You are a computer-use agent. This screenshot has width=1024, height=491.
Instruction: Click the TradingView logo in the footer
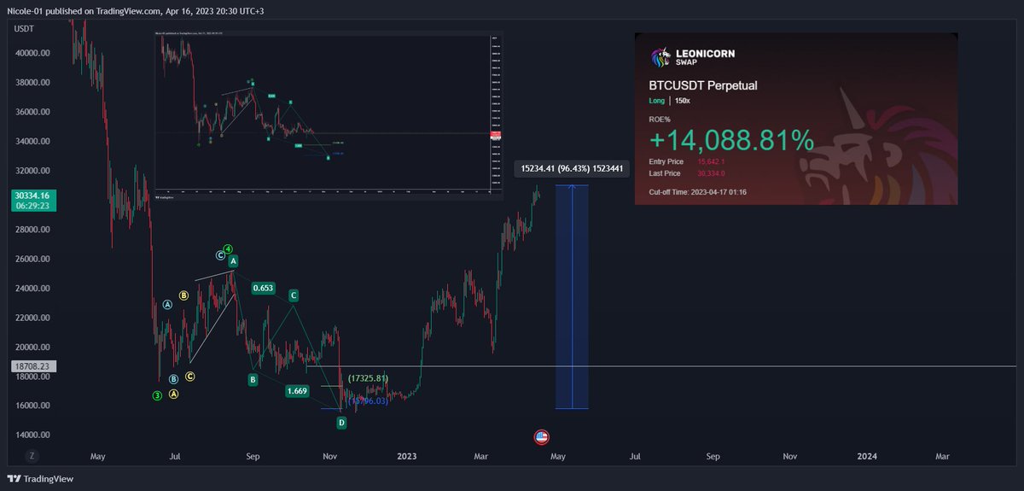41,479
